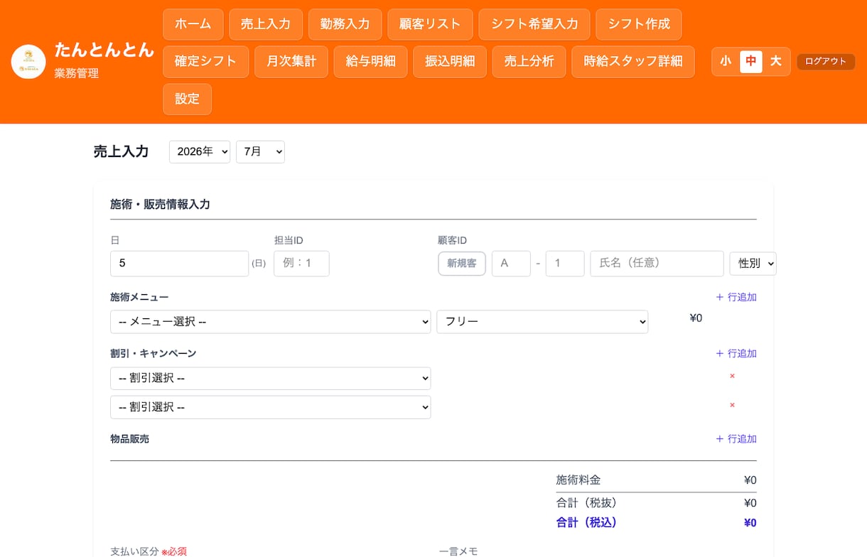Image resolution: width=867 pixels, height=557 pixels.
Task: Open the 性別 dropdown
Action: point(753,263)
